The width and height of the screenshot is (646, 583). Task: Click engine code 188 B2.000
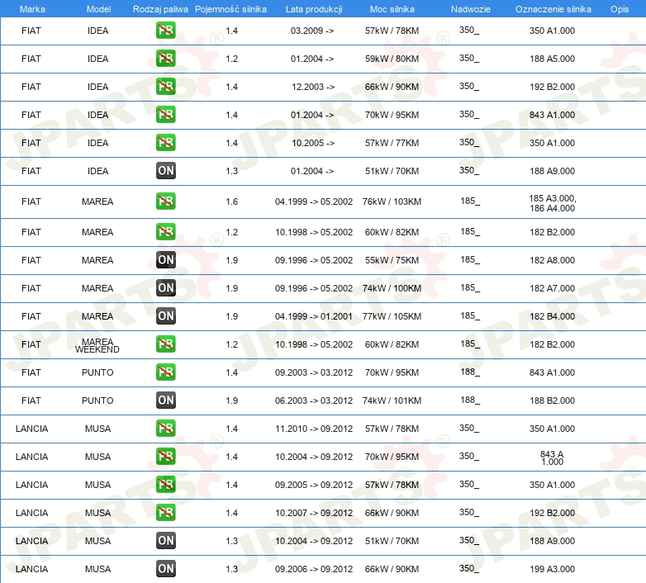pyautogui.click(x=552, y=401)
